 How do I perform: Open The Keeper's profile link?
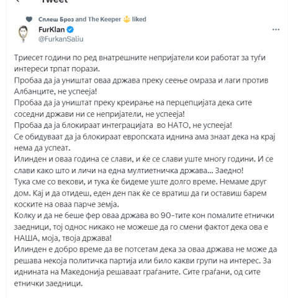(104, 19)
